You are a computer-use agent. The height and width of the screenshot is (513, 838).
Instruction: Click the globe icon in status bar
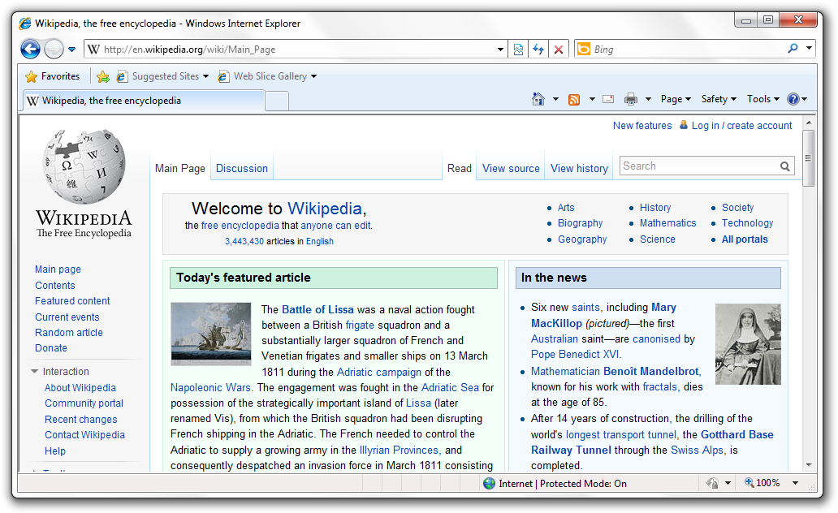point(489,484)
